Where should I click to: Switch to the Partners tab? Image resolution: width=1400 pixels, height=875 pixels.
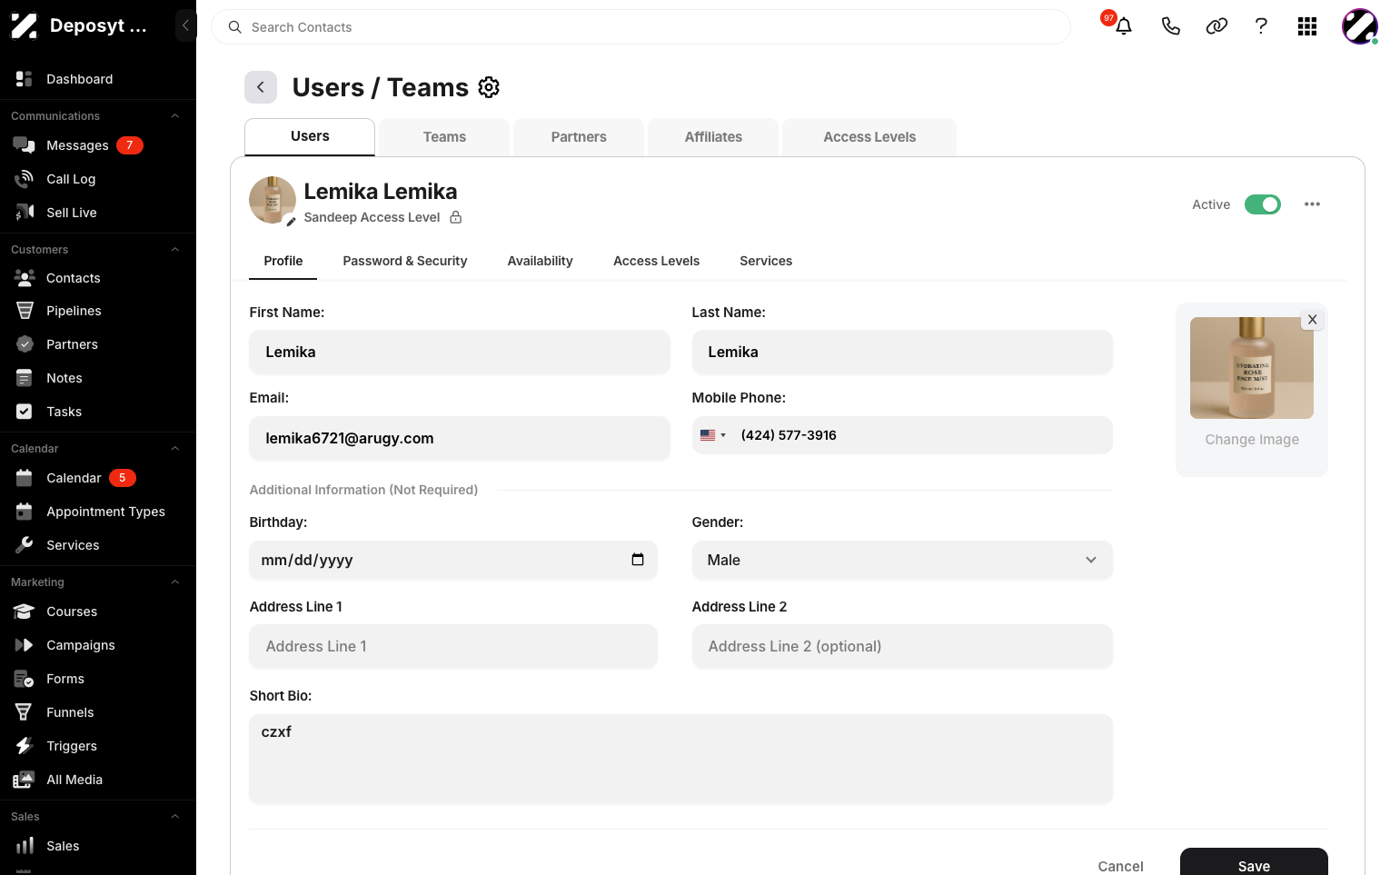coord(579,137)
